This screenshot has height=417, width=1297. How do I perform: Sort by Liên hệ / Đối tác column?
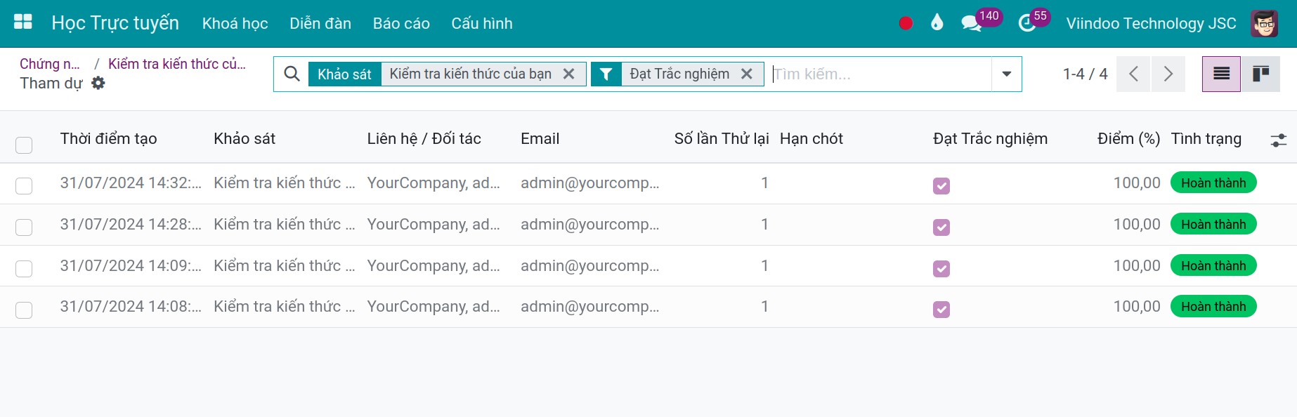point(424,138)
